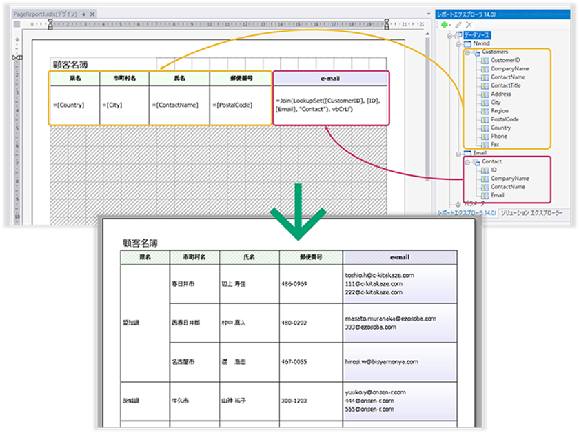The height and width of the screenshot is (433, 579).
Task: Close the PageReport1.rdlx design tab
Action: pos(93,14)
